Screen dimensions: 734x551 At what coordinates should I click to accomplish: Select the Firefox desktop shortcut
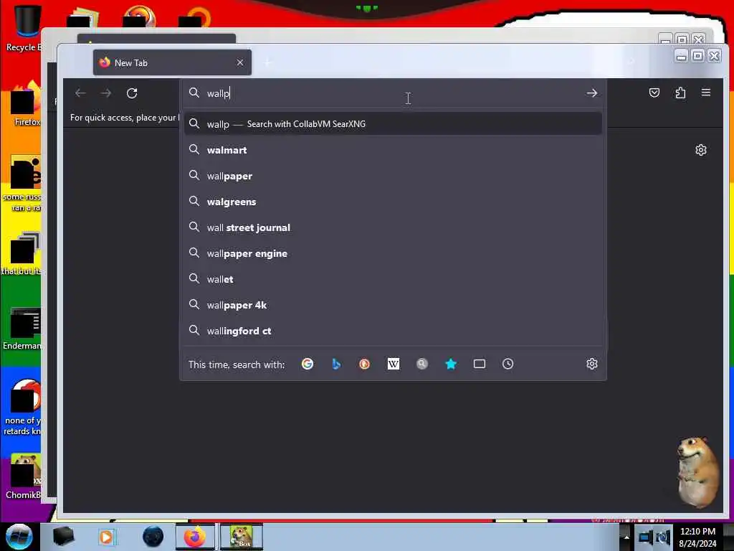(26, 103)
